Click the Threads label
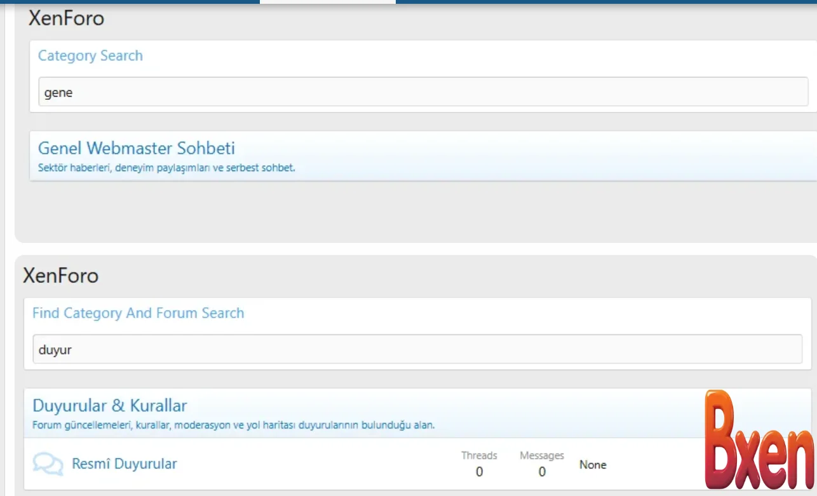817x496 pixels. tap(479, 455)
